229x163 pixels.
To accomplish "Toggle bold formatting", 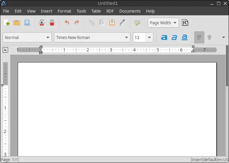I will coord(164,37).
